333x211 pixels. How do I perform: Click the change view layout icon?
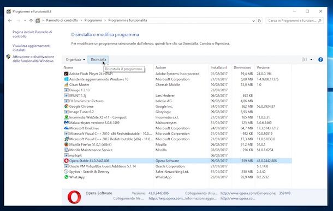coord(304,59)
